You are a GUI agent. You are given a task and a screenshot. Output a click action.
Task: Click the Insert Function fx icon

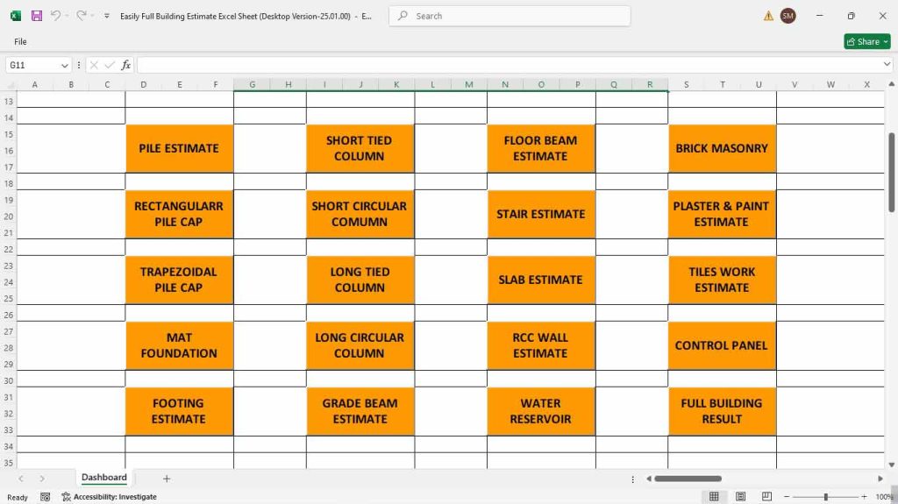(125, 65)
